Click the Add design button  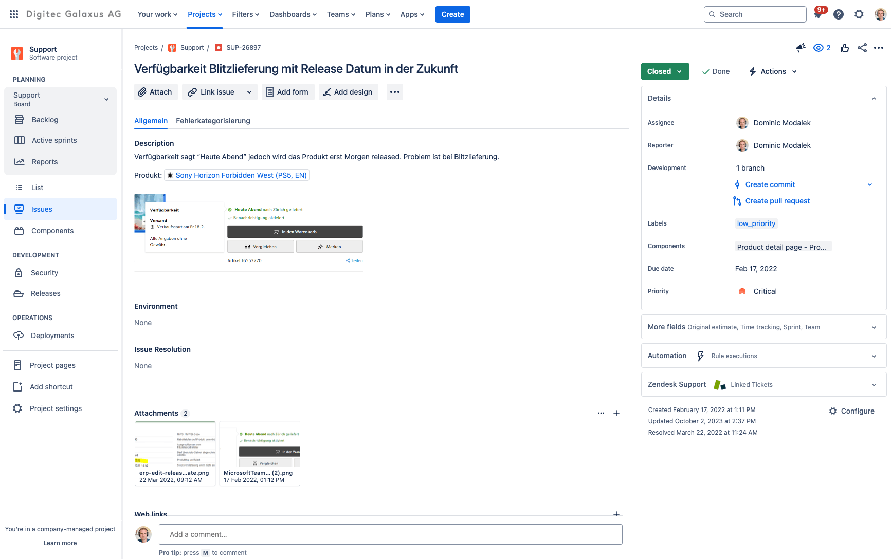(349, 92)
